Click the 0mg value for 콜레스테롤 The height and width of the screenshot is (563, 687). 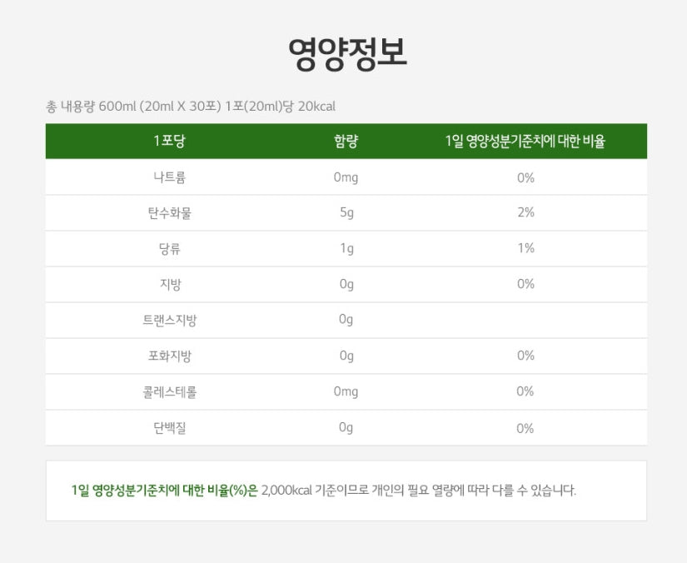pos(346,391)
